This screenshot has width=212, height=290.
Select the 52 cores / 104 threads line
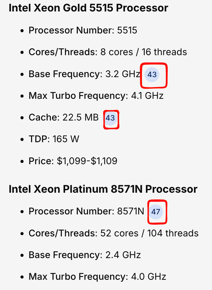[149, 233]
